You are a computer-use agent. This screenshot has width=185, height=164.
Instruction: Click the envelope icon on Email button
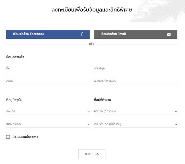point(169,34)
